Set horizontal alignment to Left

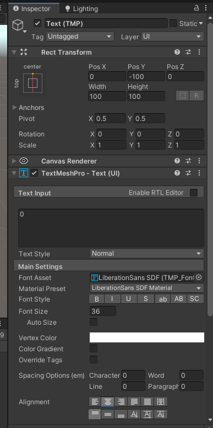95,401
